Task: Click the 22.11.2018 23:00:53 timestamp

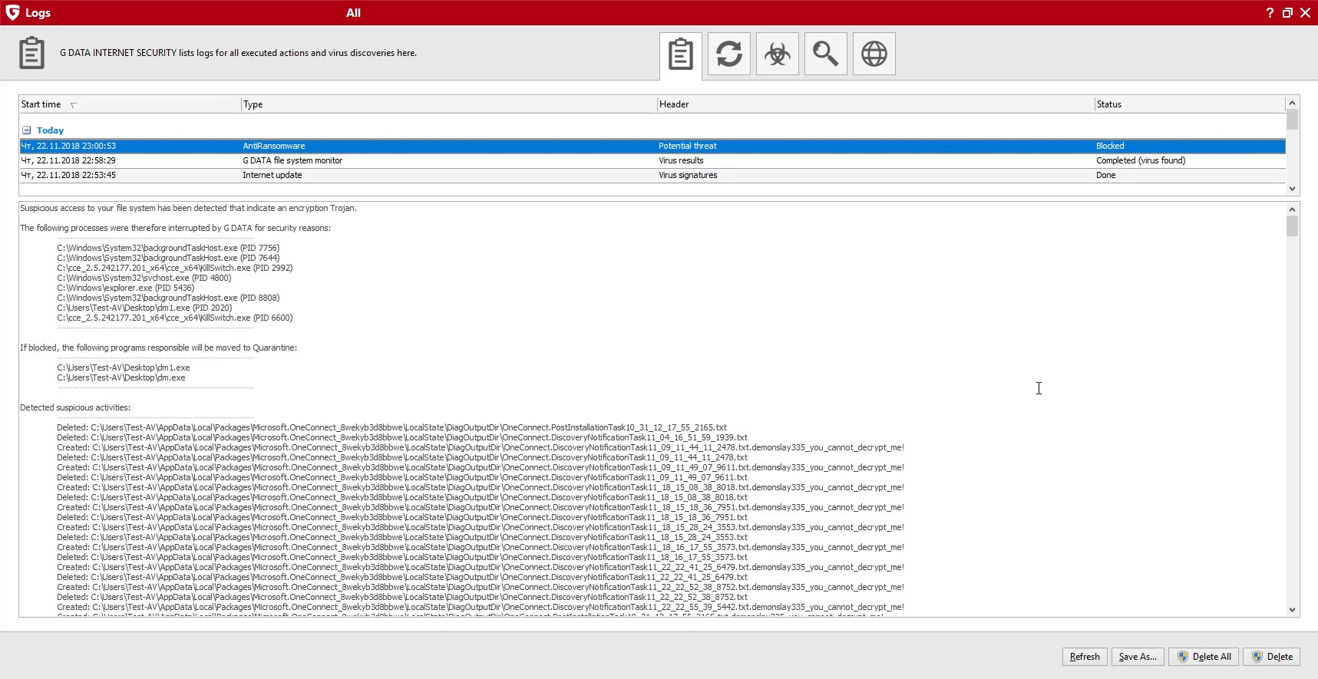Action: (68, 146)
